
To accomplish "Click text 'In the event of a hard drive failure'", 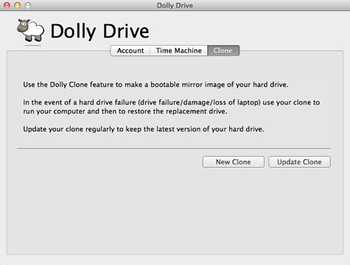I will click(x=80, y=102).
